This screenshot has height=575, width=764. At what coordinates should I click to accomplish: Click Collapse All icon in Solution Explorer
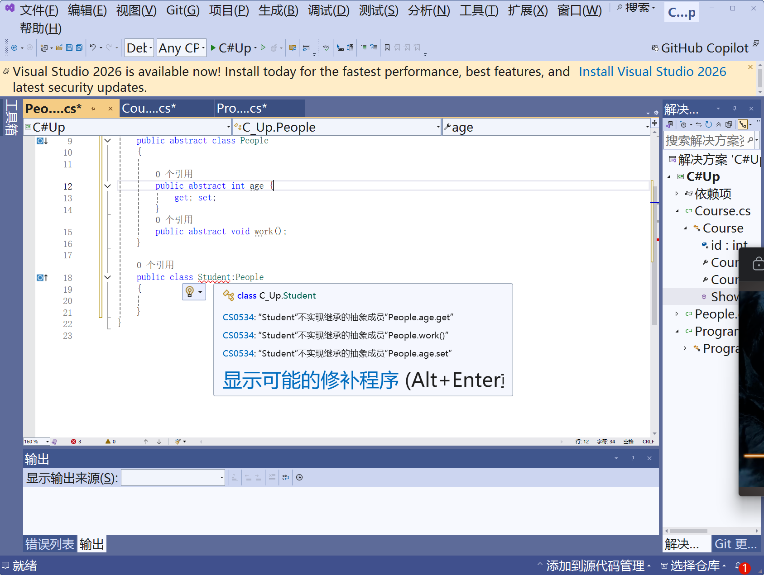point(719,124)
